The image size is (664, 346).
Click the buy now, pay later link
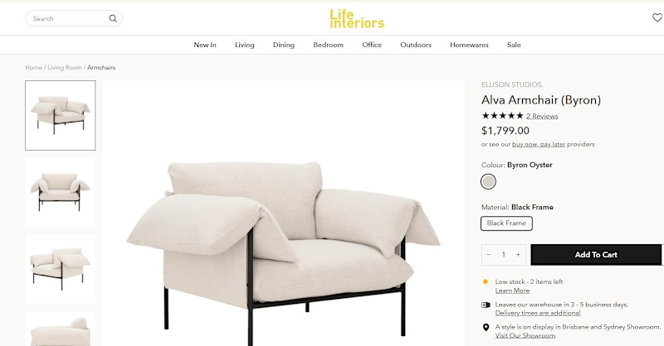point(539,144)
